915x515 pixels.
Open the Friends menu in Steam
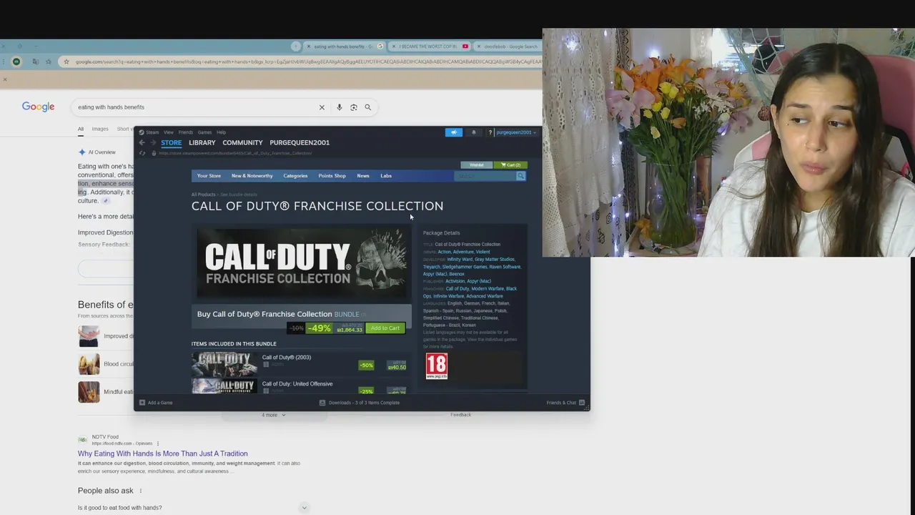186,132
